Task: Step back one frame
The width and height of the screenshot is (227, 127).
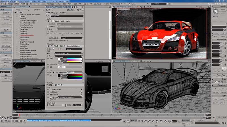Action: point(150,121)
